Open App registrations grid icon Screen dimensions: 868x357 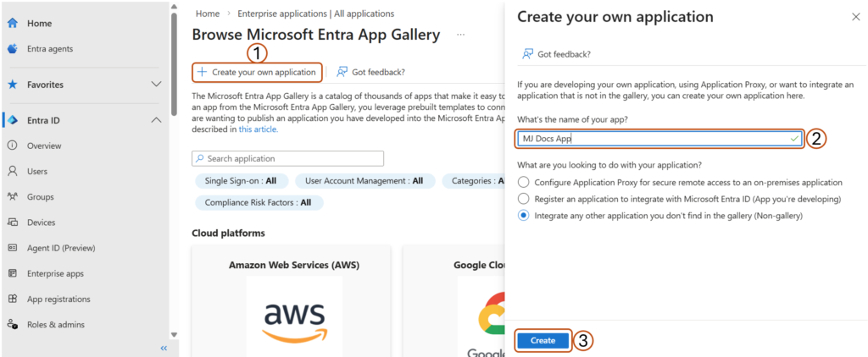coord(13,299)
